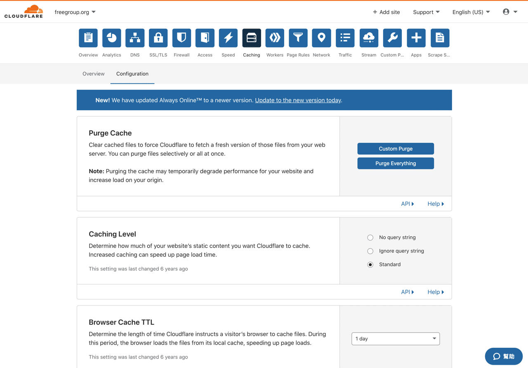The width and height of the screenshot is (528, 368).
Task: Open the chat help bubble button
Action: [504, 356]
